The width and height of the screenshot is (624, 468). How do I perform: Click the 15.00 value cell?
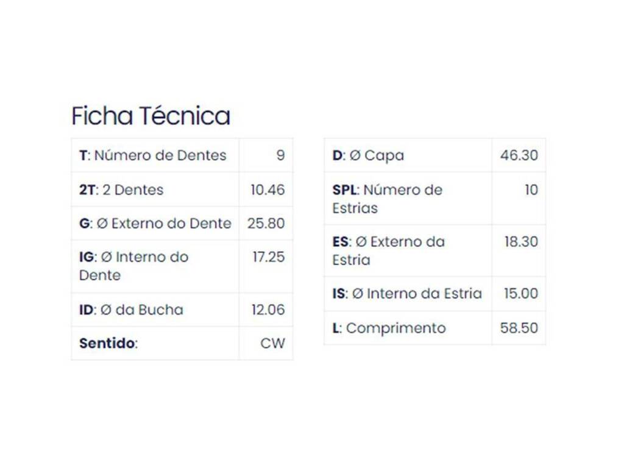[x=519, y=294]
